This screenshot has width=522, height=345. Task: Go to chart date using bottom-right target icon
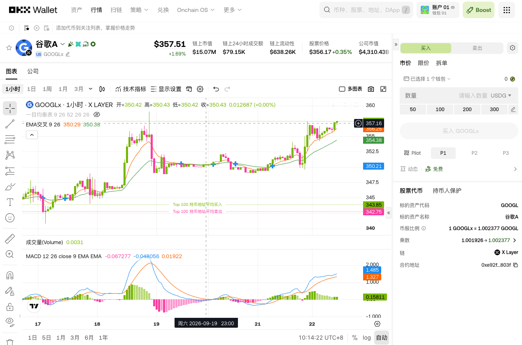[x=377, y=324]
